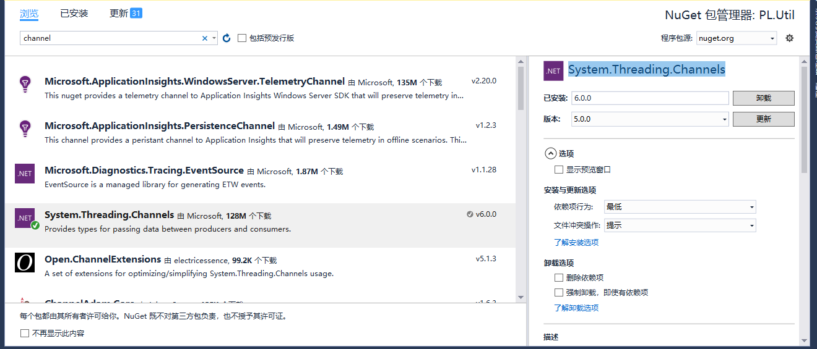The width and height of the screenshot is (817, 349).
Task: Click the Open.ChannelExtensions package icon
Action: coord(25,263)
